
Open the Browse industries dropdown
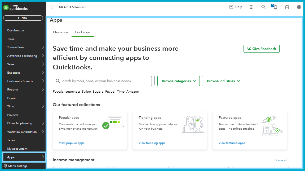pos(223,81)
